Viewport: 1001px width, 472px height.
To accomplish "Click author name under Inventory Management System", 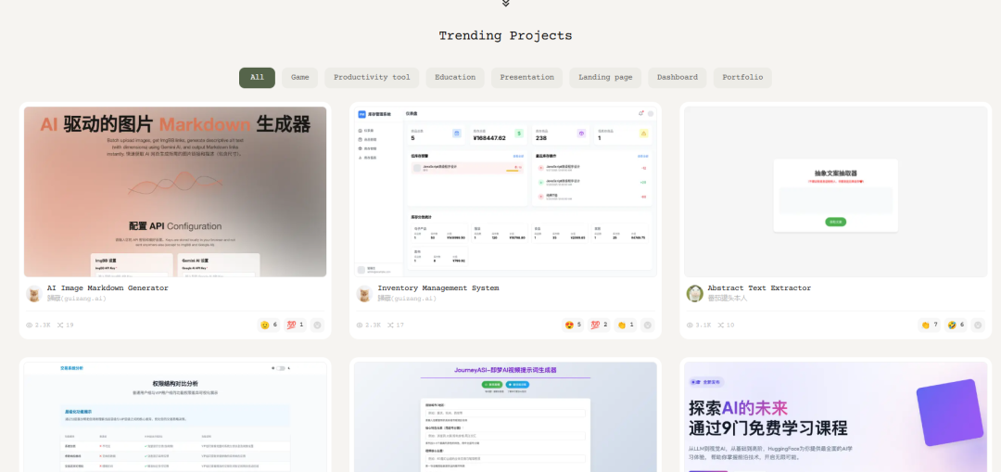I will tap(407, 299).
